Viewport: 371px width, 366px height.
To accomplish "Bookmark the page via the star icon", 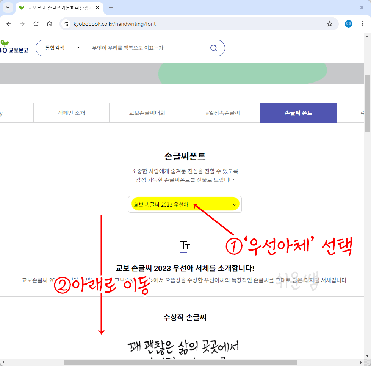I will (x=330, y=23).
